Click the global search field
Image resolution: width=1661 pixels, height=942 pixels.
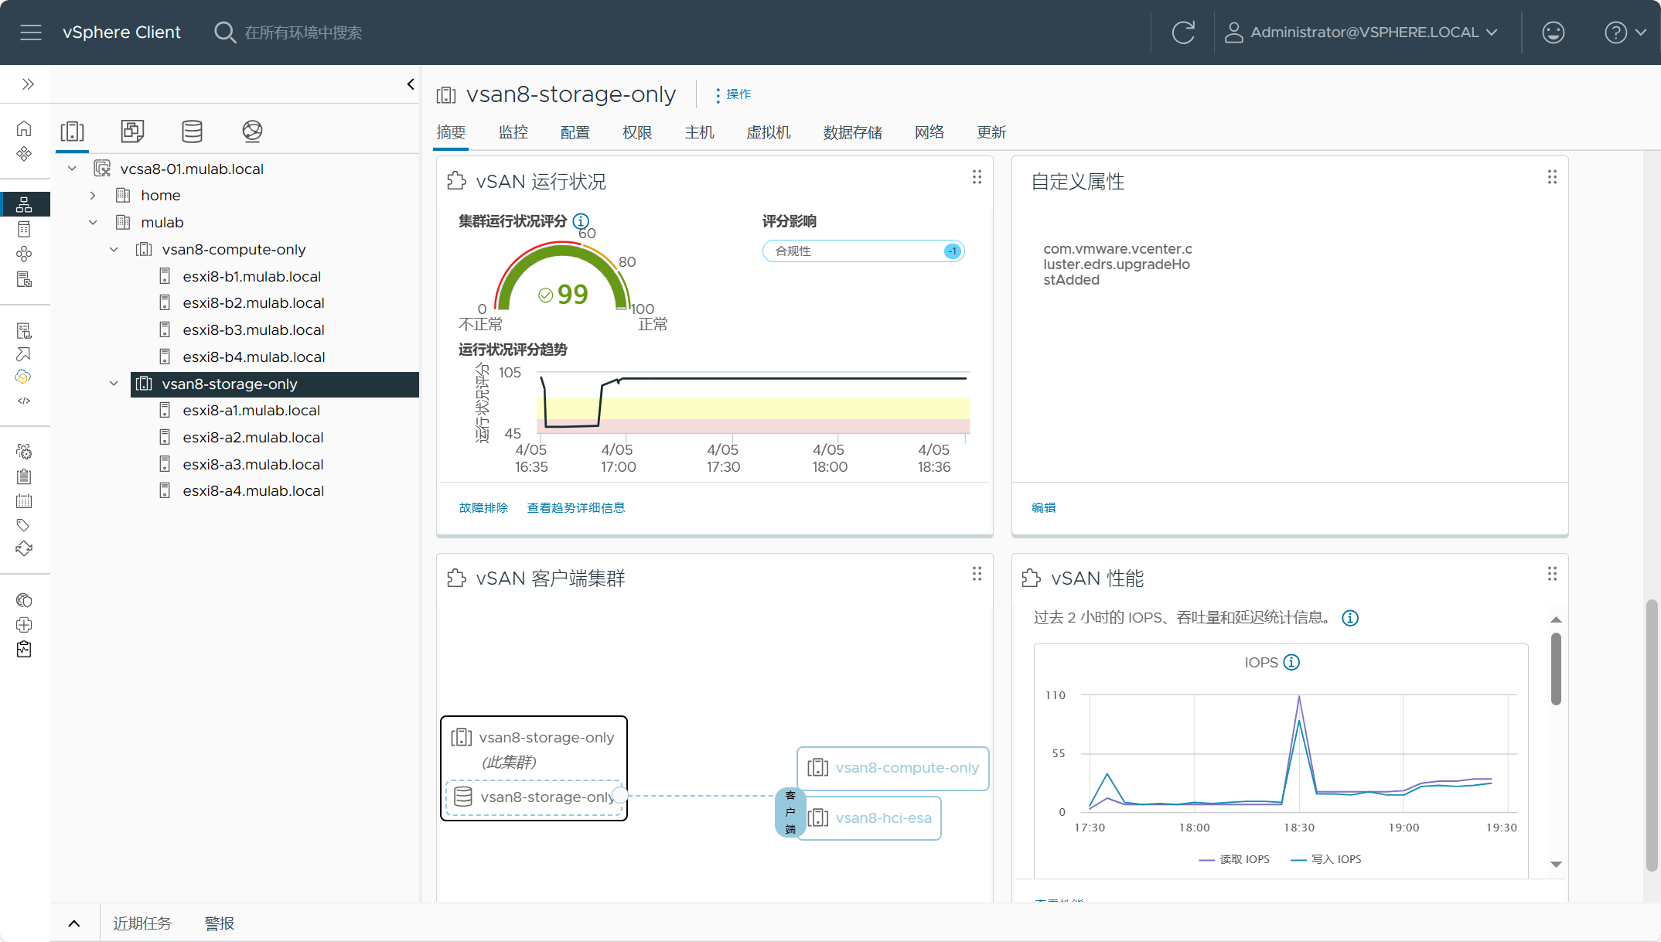click(303, 32)
